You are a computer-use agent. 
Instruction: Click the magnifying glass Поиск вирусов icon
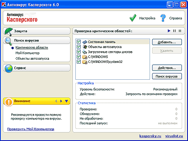(x=8, y=41)
